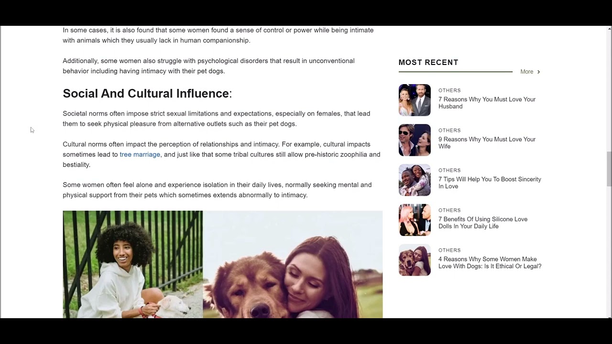Click the paragraph starting 'Additionally, some women also struggle'
Screen dimensions: 612x344
click(208, 66)
